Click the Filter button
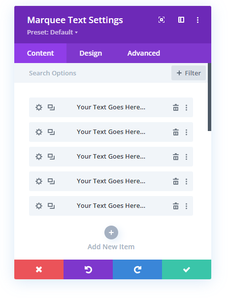This screenshot has height=298, width=228. (x=189, y=73)
